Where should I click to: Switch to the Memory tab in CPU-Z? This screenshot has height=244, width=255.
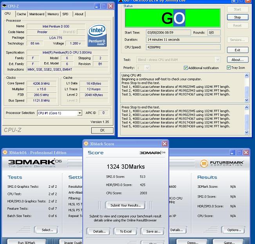coord(53,14)
